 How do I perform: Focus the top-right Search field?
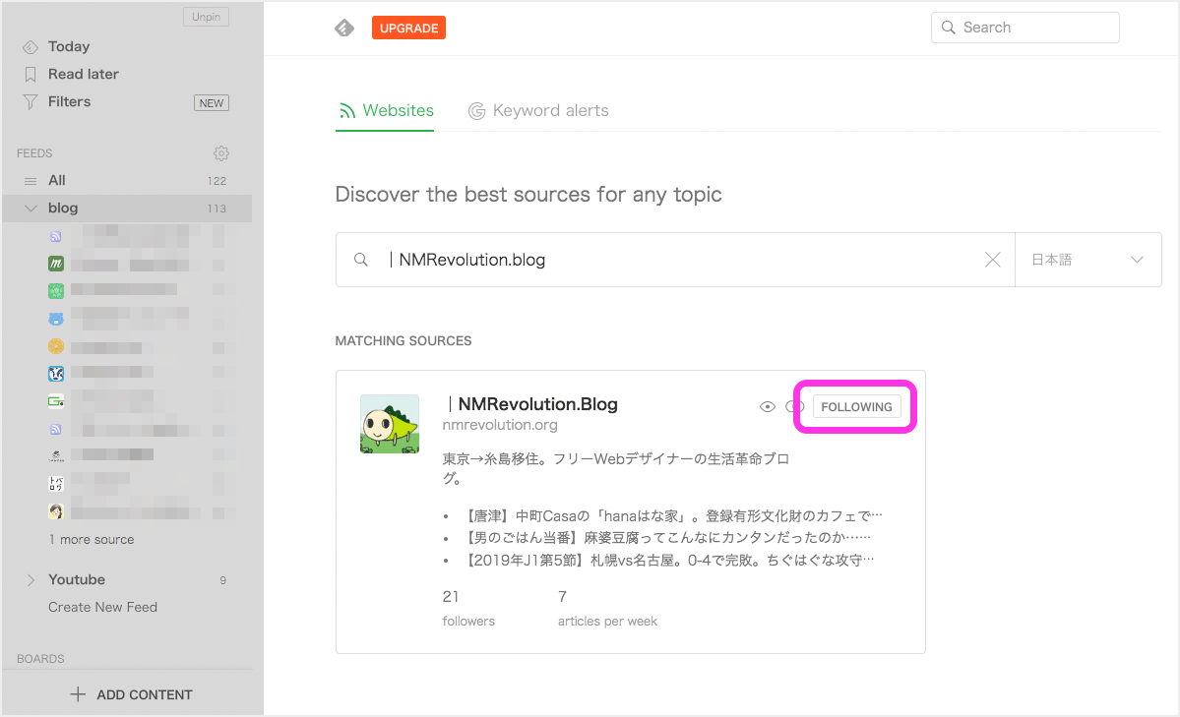(x=1025, y=28)
